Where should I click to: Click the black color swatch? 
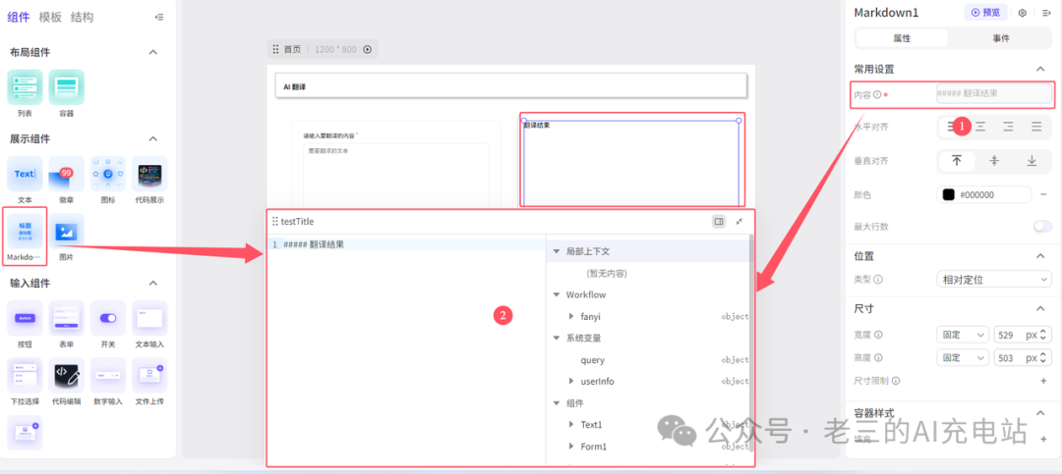948,194
